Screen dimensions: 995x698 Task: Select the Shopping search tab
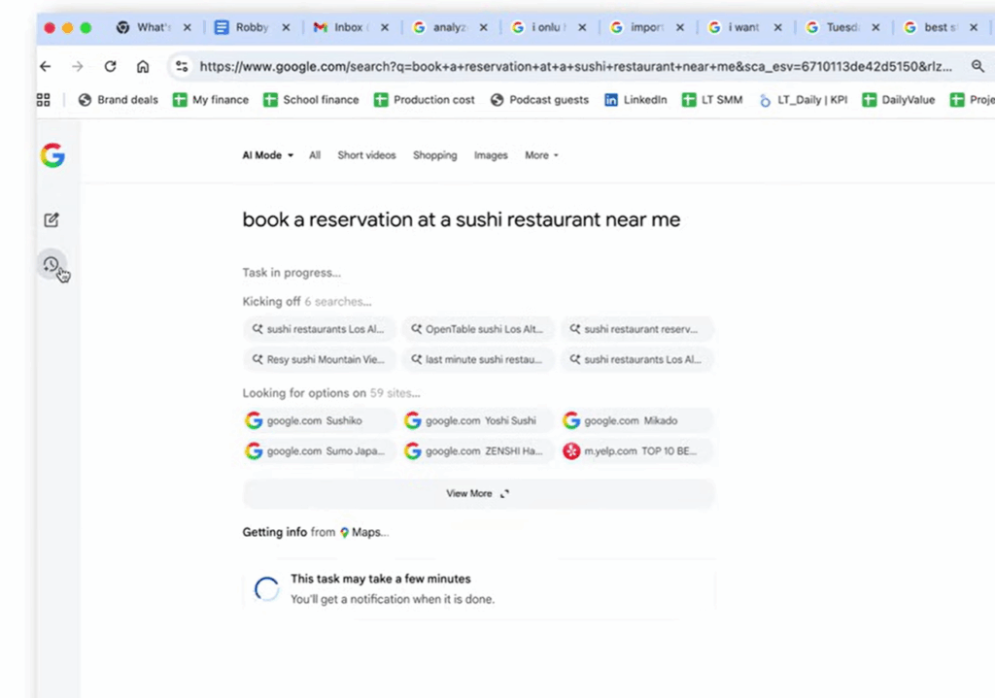[434, 155]
